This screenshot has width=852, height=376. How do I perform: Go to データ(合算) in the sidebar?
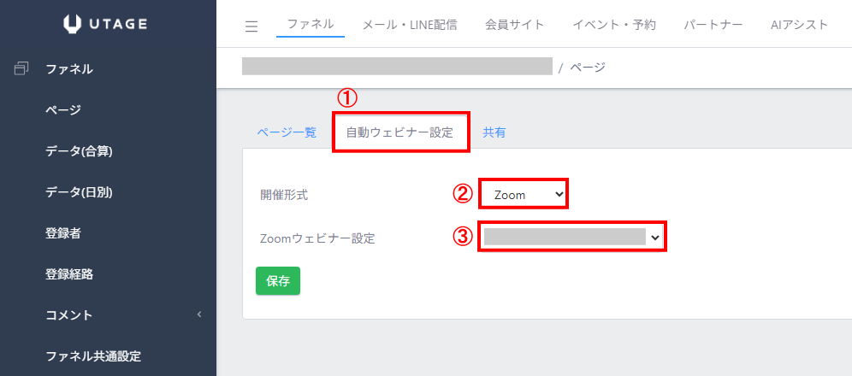pos(80,151)
